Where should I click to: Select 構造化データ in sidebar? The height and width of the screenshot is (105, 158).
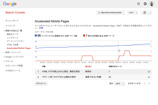point(12,34)
